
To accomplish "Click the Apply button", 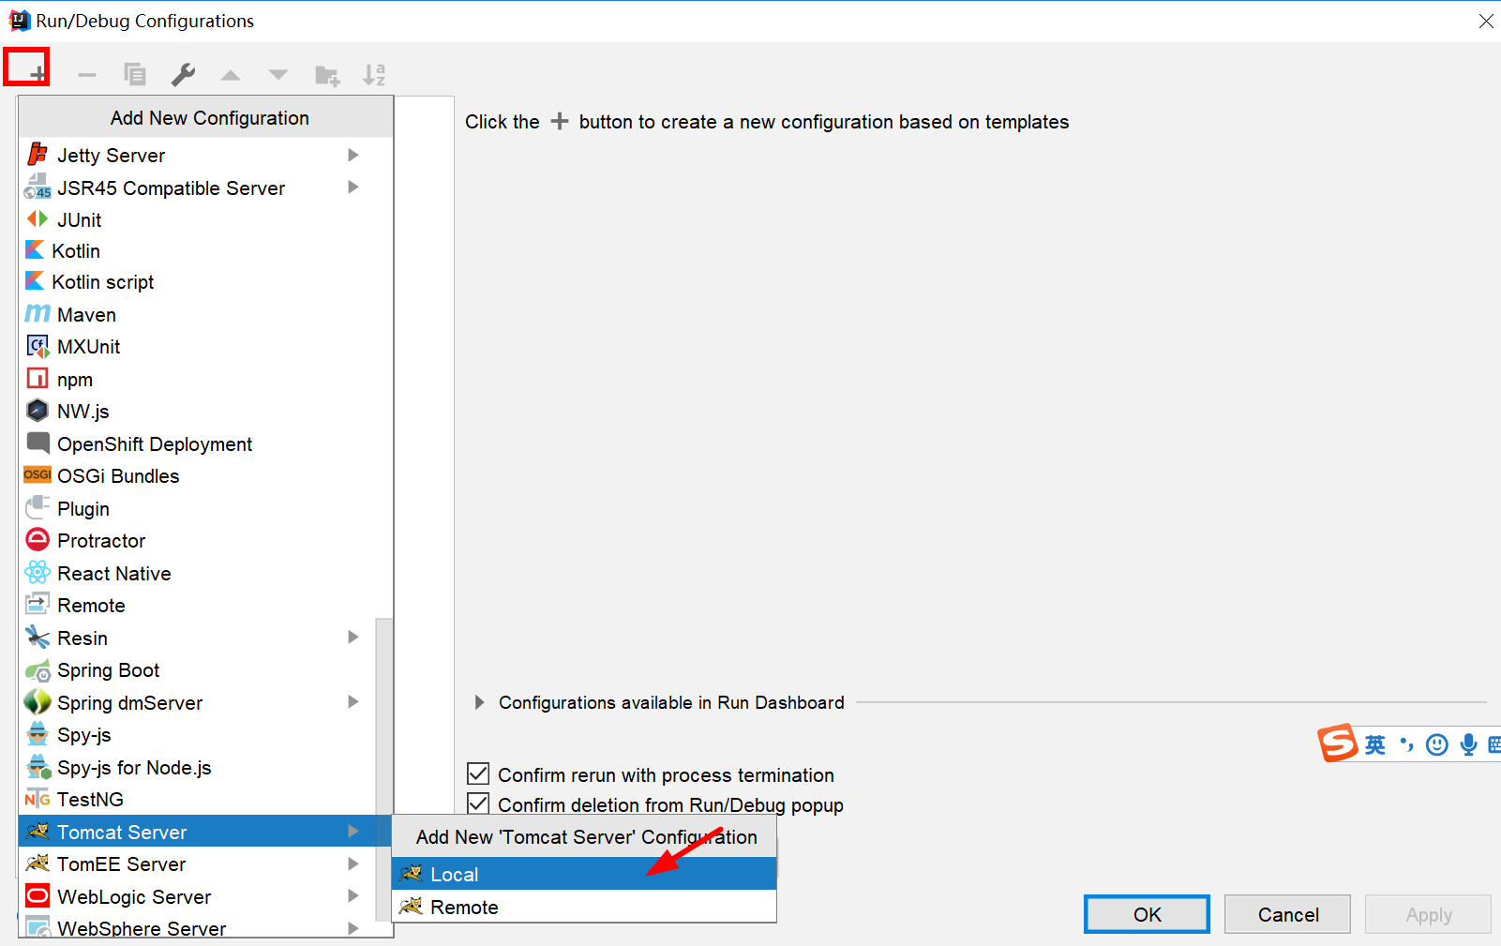I will 1428,914.
